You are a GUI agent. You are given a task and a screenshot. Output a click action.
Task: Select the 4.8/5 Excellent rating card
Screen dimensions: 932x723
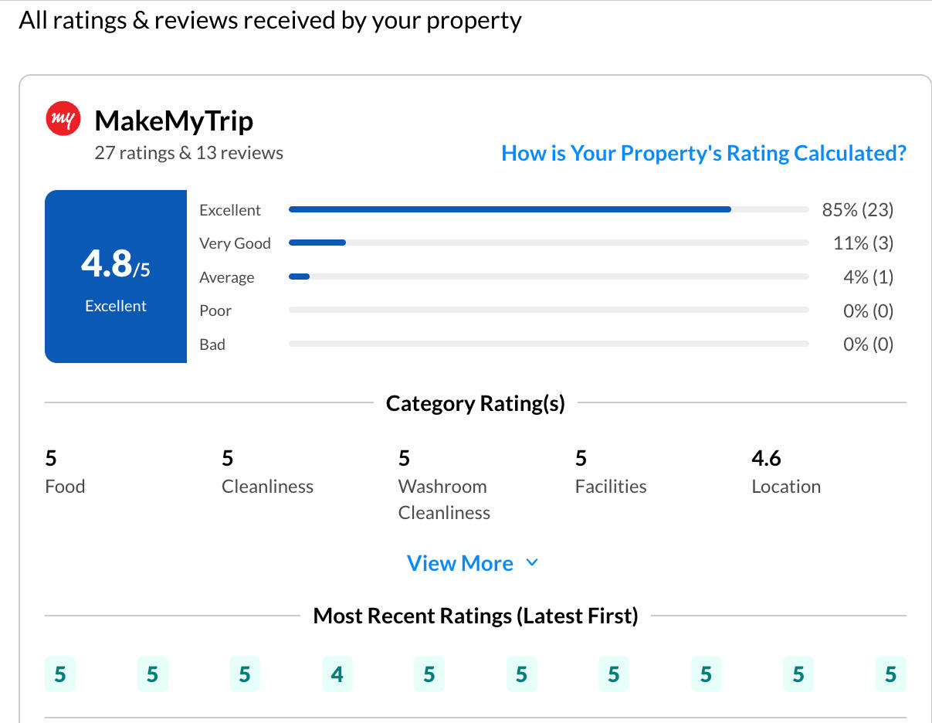(x=116, y=276)
